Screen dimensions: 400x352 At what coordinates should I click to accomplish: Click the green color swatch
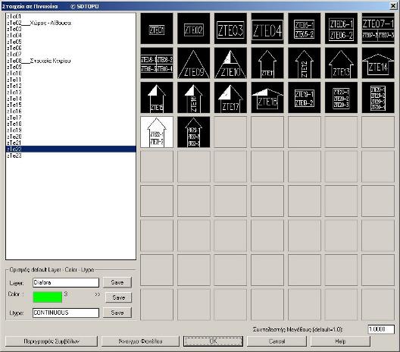(48, 297)
